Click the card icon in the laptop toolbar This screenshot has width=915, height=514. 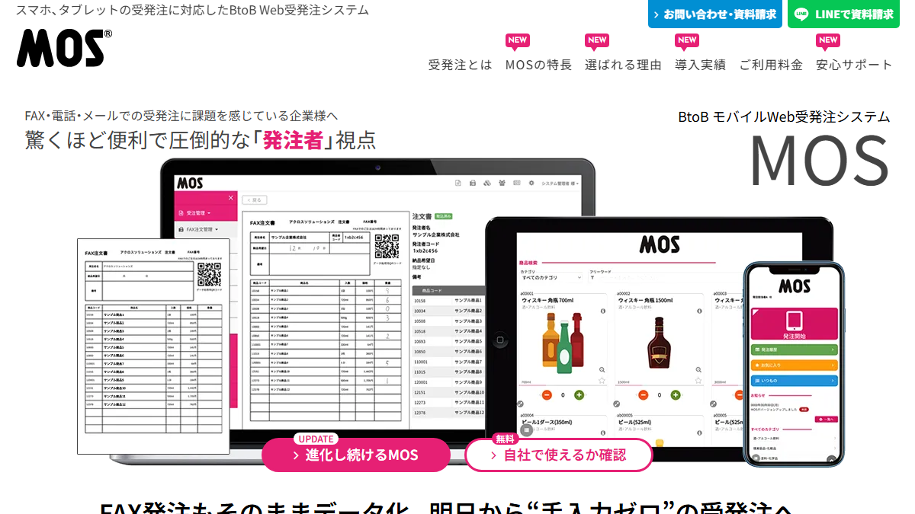[517, 183]
